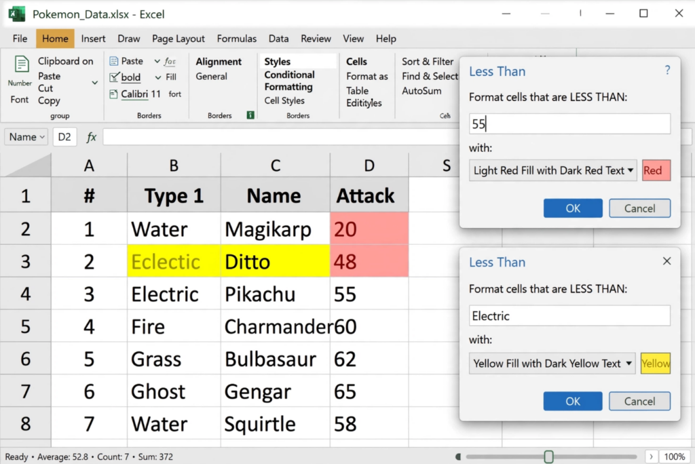Image resolution: width=695 pixels, height=464 pixels.
Task: Switch to the Data tab
Action: [x=278, y=39]
